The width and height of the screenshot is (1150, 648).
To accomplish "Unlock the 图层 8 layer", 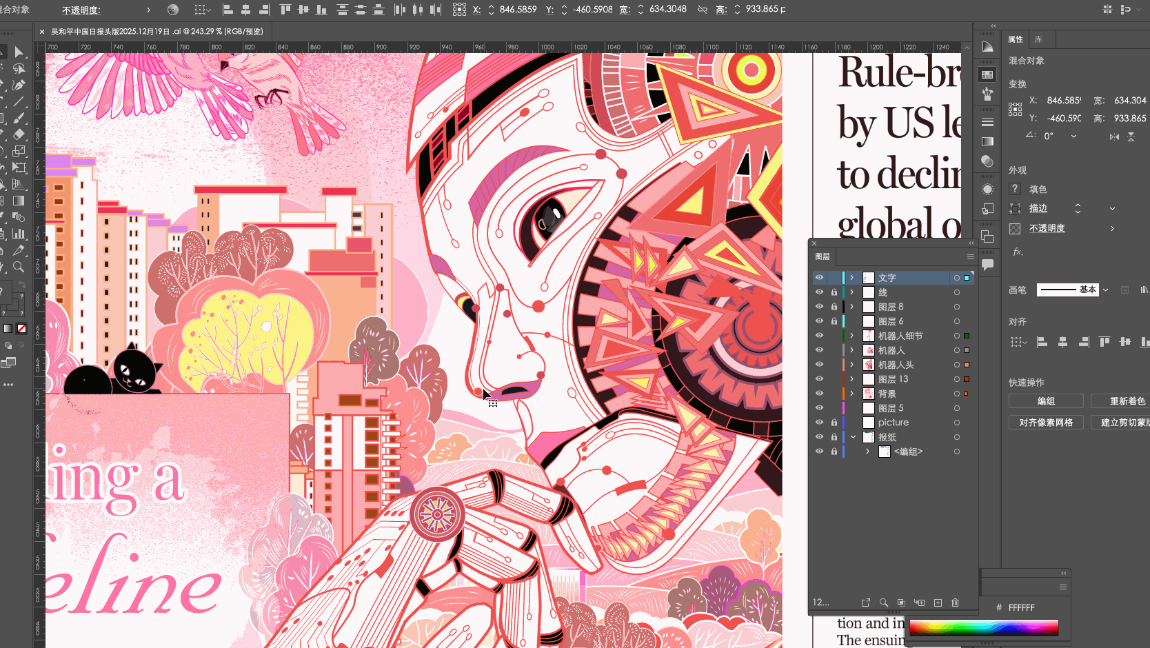I will 834,307.
